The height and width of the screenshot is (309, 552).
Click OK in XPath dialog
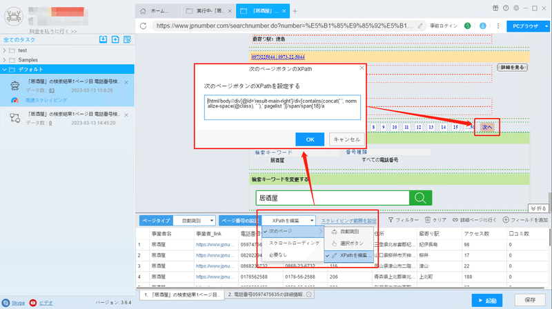pos(310,140)
